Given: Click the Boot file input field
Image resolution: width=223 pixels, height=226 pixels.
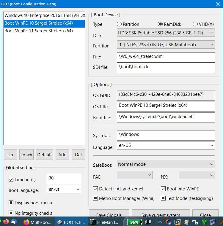Looking at the screenshot, I should tap(166, 117).
